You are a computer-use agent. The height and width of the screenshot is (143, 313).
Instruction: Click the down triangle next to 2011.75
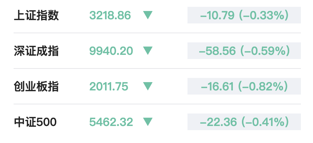point(148,86)
